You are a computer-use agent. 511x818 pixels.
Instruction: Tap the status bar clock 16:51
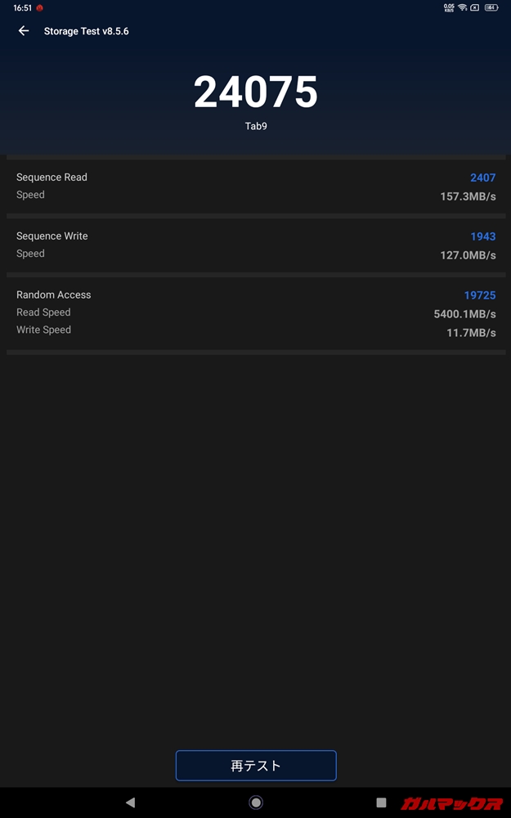click(x=22, y=7)
